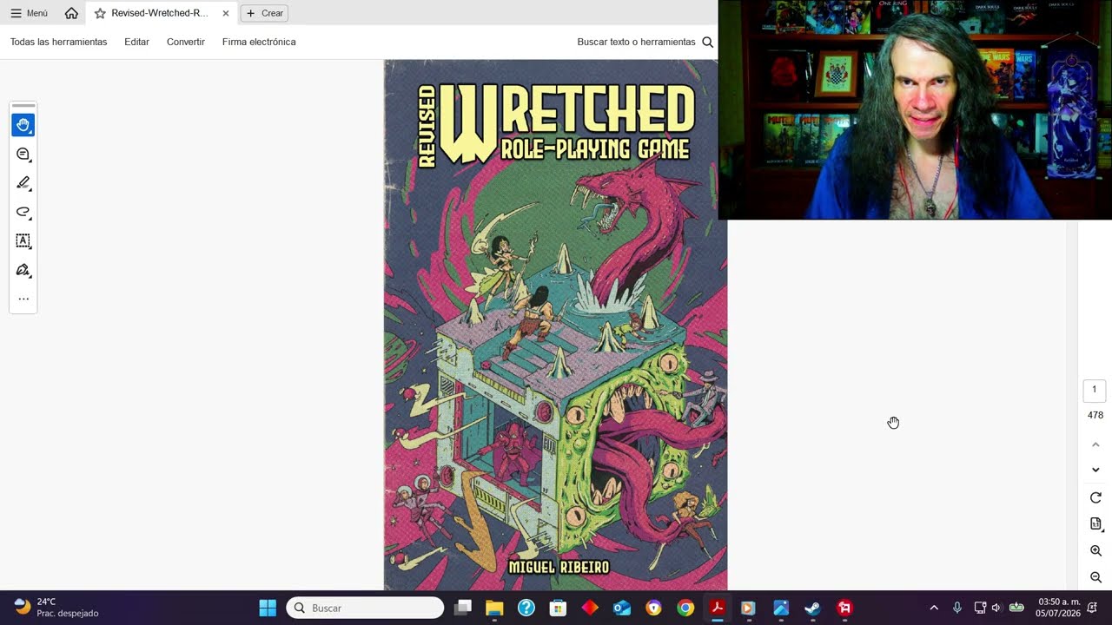Open the red recorder app on taskbar

[844, 608]
